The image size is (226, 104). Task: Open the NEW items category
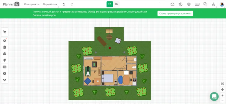(5, 67)
